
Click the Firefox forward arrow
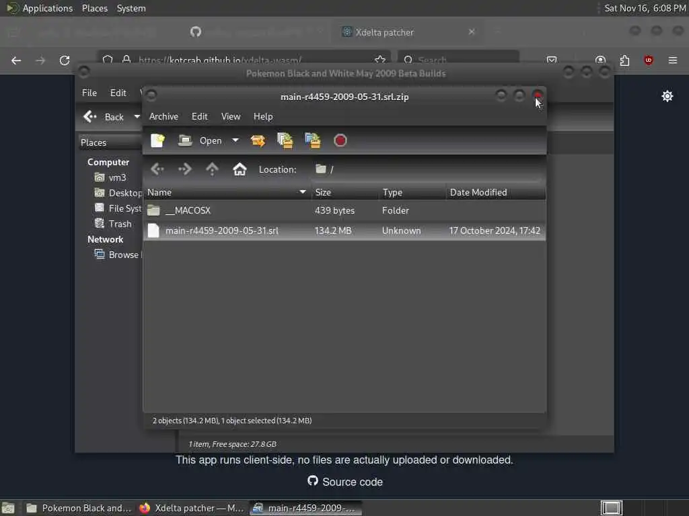click(x=40, y=60)
